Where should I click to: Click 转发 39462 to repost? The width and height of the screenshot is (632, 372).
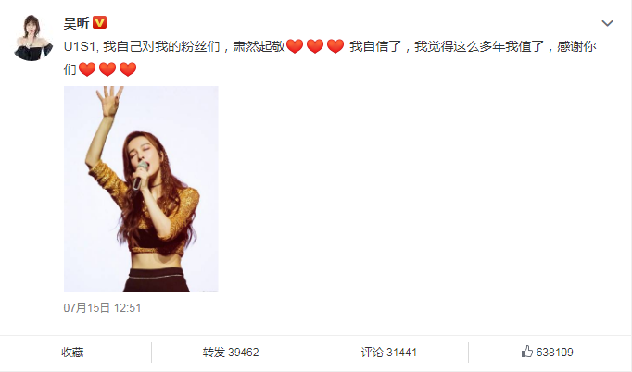[x=231, y=353]
